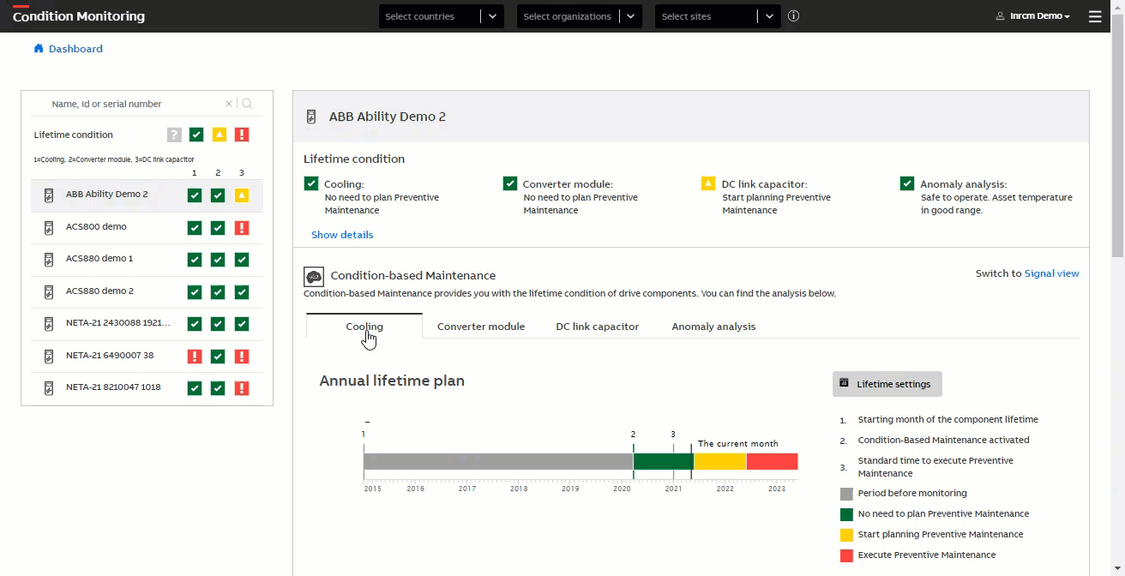Click the Select sites chevron arrow
1125x576 pixels.
pos(769,16)
